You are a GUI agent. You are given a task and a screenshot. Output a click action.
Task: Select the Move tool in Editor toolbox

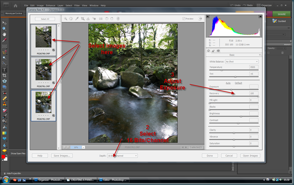click(x=4, y=23)
